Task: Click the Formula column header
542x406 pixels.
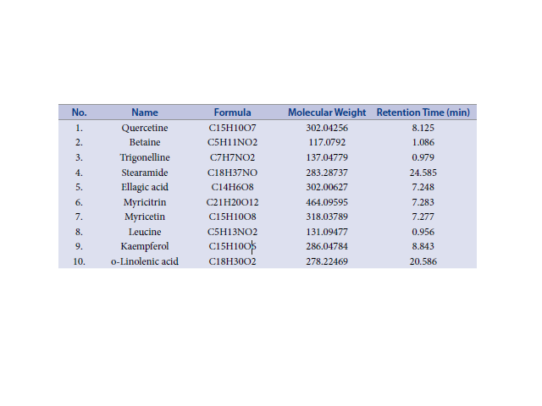Action: click(232, 112)
